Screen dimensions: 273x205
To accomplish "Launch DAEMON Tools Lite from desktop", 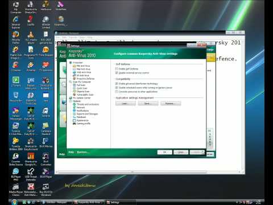I will point(31,99).
